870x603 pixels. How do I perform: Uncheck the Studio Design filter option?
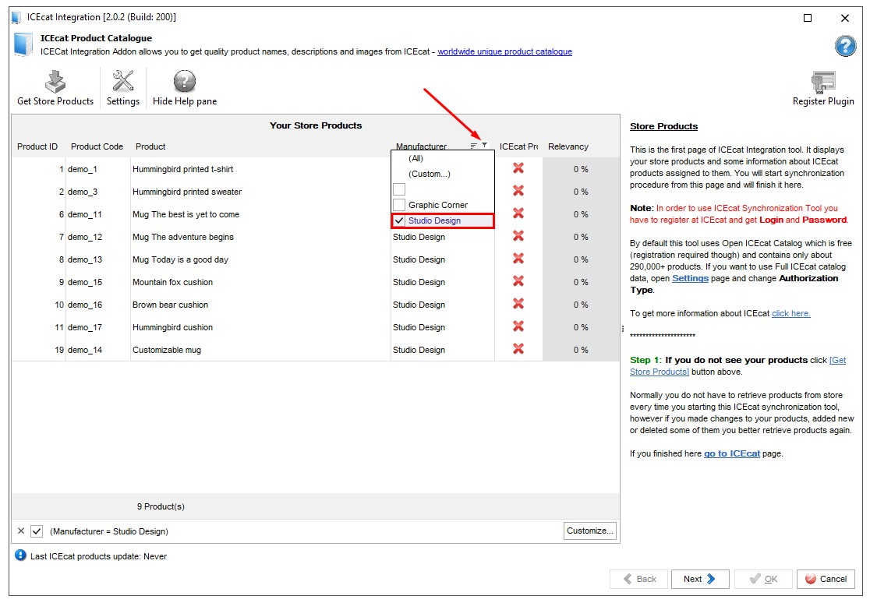[x=399, y=220]
